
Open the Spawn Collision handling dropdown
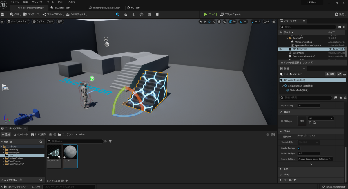315,159
